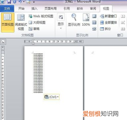
Task: Open the 文件 tab
Action: [x=7, y=9]
